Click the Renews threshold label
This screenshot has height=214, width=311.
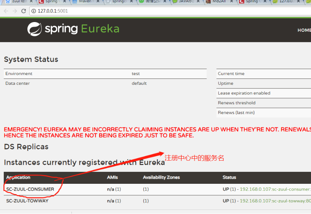(x=237, y=103)
